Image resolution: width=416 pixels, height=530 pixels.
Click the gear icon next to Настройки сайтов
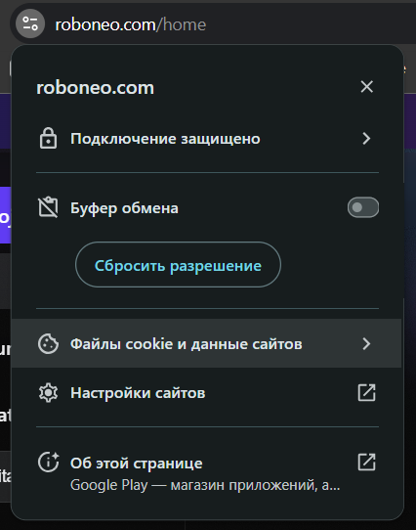click(48, 393)
